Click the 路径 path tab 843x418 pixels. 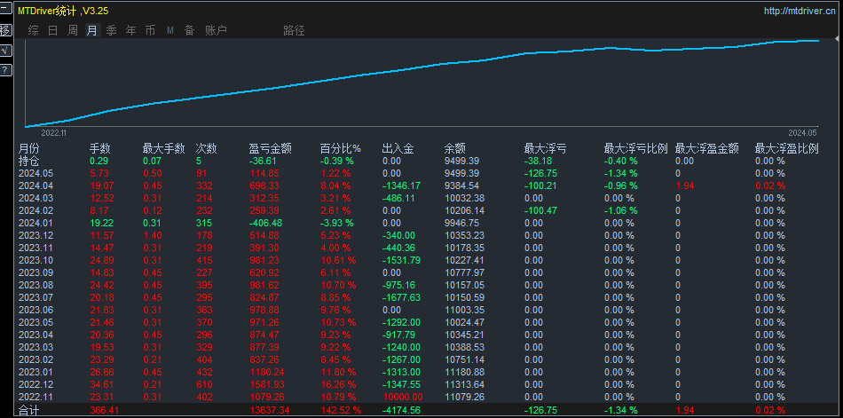tap(294, 31)
